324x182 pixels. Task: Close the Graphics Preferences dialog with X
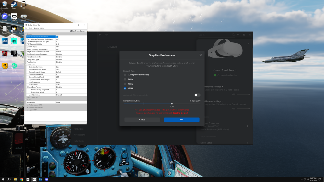(x=200, y=55)
